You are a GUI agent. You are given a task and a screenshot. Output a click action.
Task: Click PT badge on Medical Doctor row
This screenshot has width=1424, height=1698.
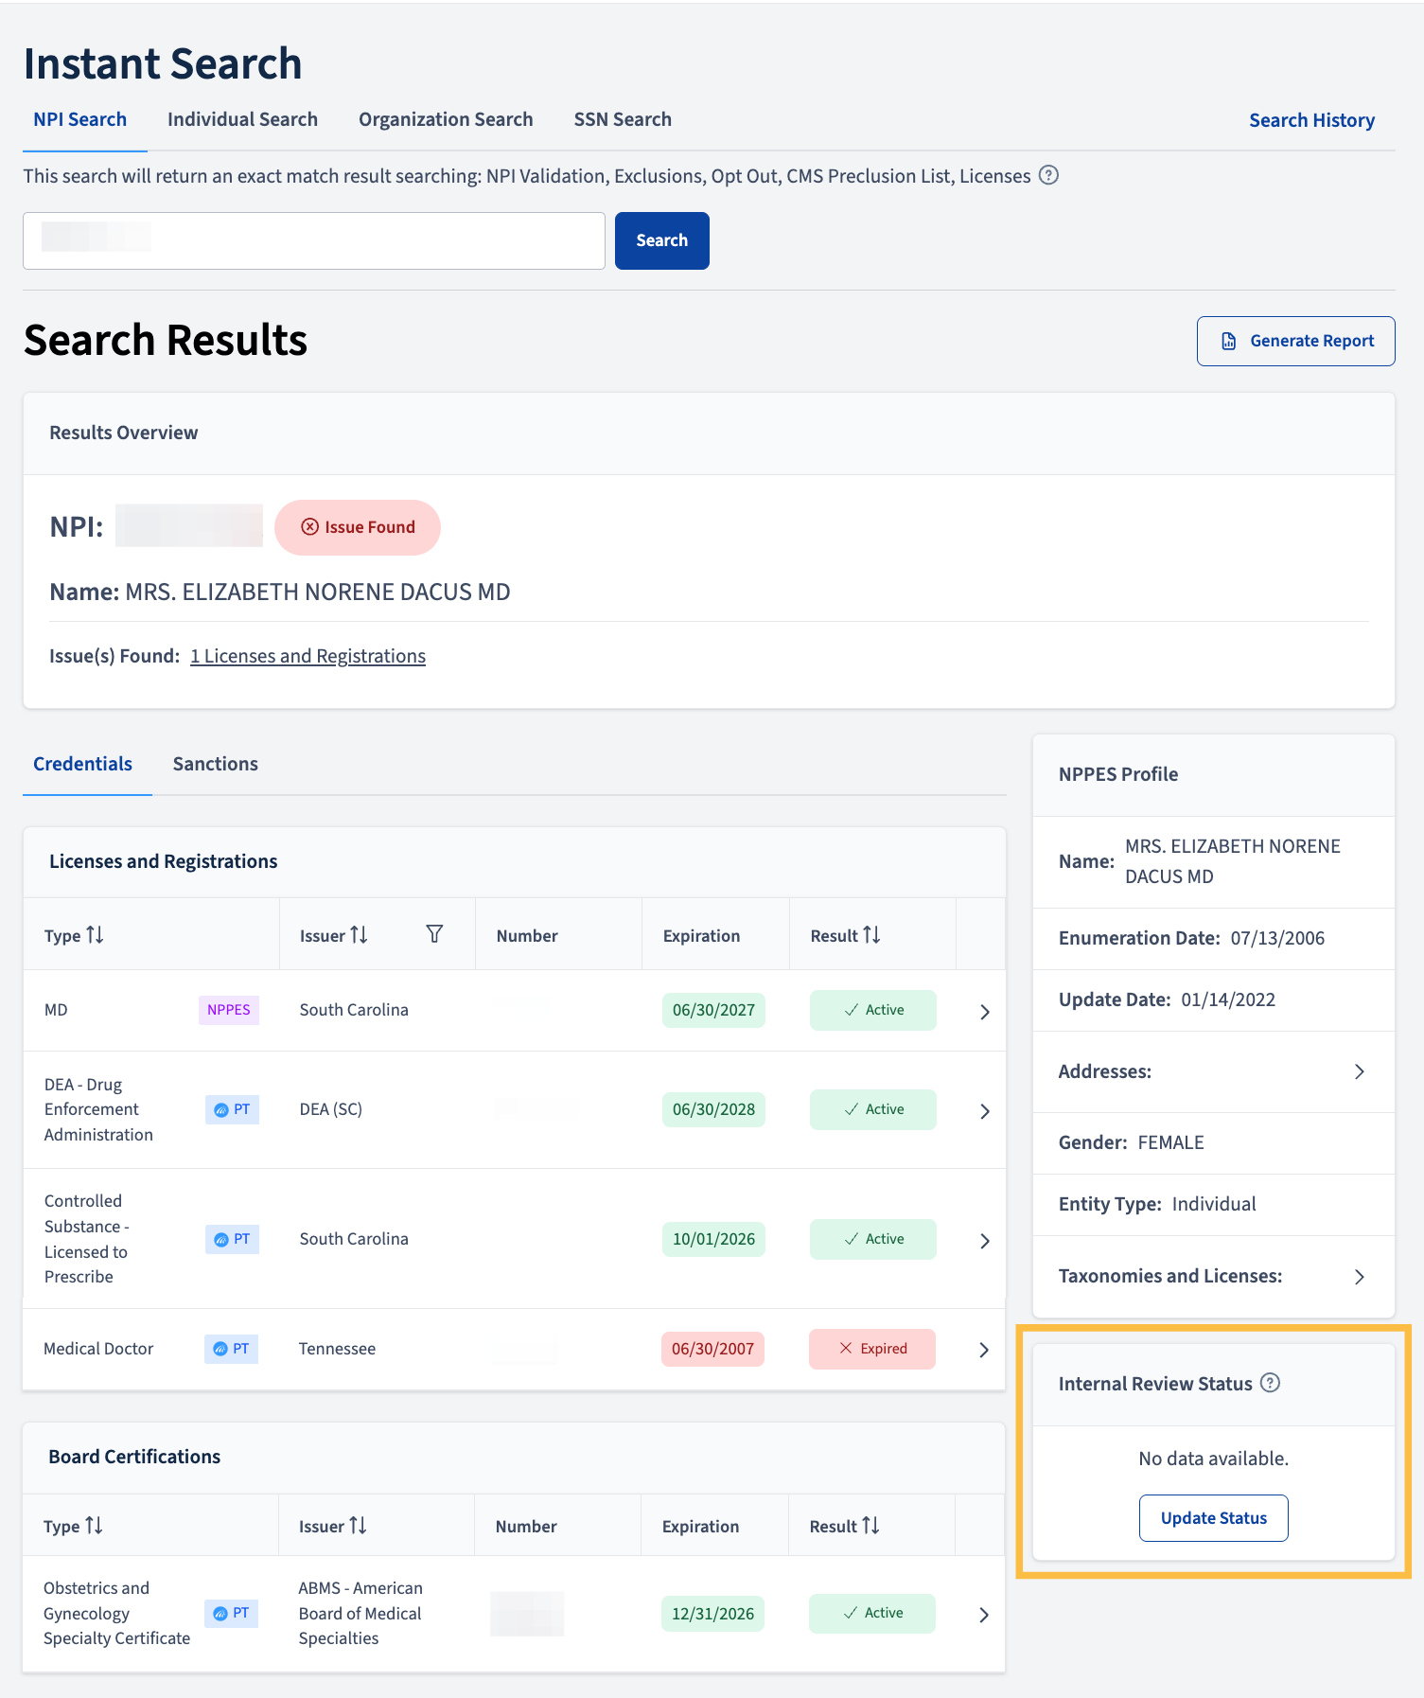click(x=231, y=1349)
